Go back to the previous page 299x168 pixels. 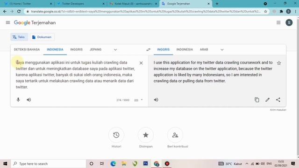click(5, 11)
